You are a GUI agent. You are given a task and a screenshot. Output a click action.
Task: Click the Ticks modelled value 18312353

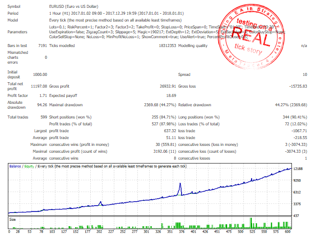pyautogui.click(x=167, y=46)
